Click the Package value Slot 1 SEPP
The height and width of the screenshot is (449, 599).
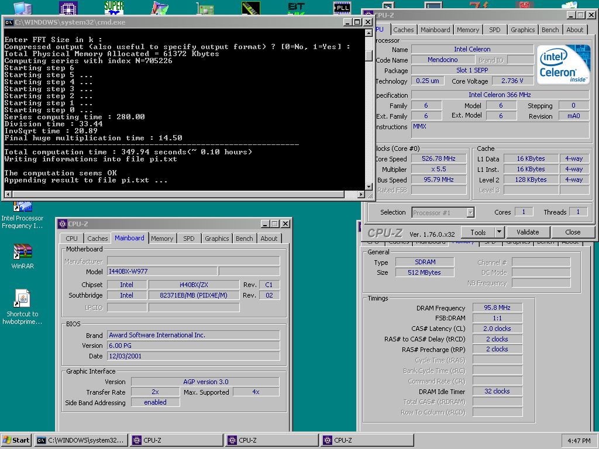[472, 70]
